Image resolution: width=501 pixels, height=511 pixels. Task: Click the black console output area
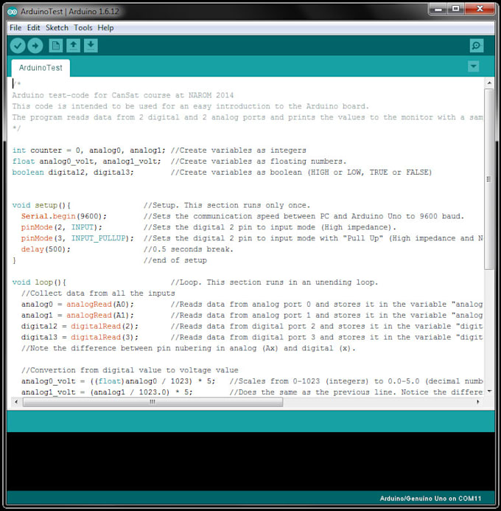click(x=251, y=461)
